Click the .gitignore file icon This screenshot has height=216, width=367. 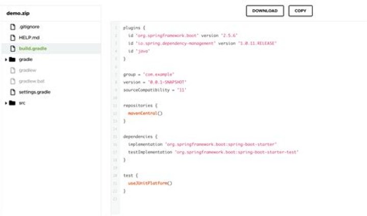(13, 27)
